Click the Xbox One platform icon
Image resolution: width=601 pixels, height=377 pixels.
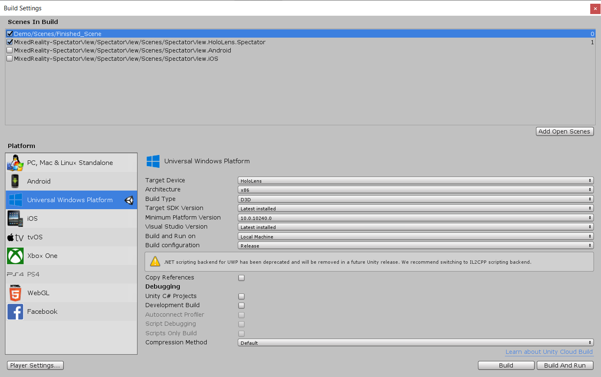pyautogui.click(x=15, y=255)
